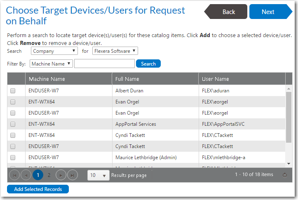Go to next page of results
The height and width of the screenshot is (200, 298).
(x=61, y=175)
